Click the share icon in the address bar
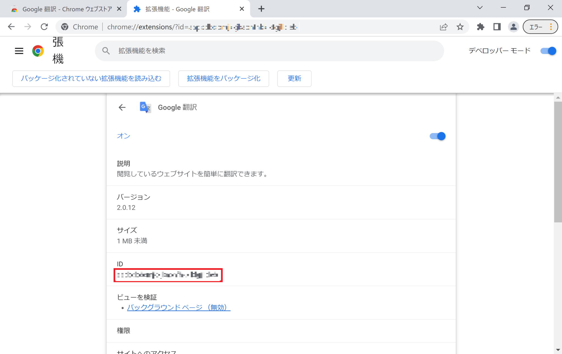Viewport: 562px width, 354px height. (x=443, y=27)
